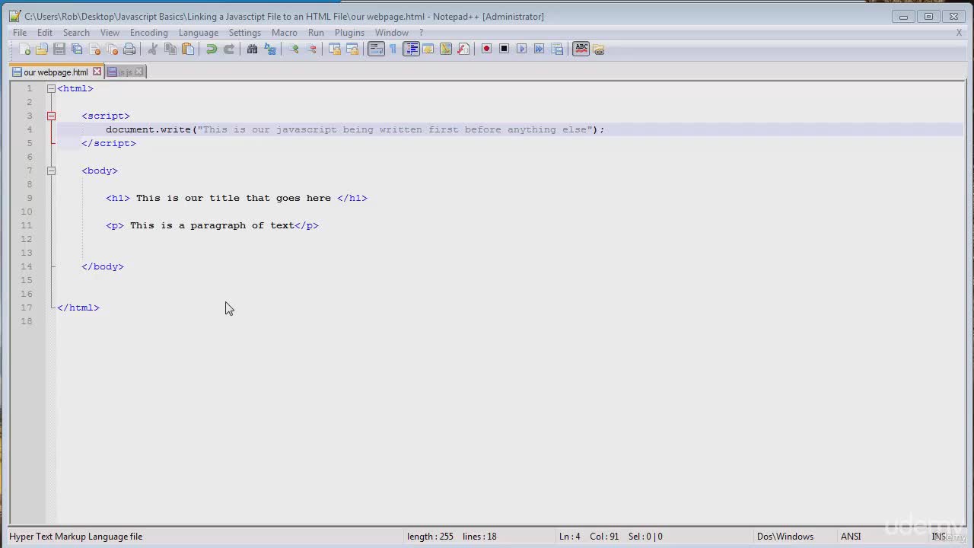Collapse the body fold marker on line 7
Image resolution: width=974 pixels, height=548 pixels.
tap(51, 170)
